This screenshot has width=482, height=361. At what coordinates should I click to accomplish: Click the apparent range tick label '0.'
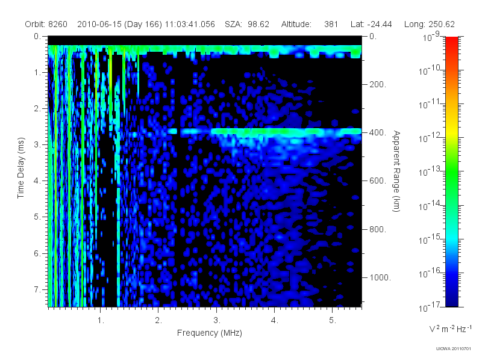click(x=373, y=37)
